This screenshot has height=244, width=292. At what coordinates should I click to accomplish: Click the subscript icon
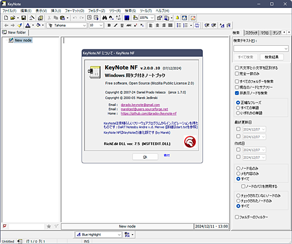142,25
